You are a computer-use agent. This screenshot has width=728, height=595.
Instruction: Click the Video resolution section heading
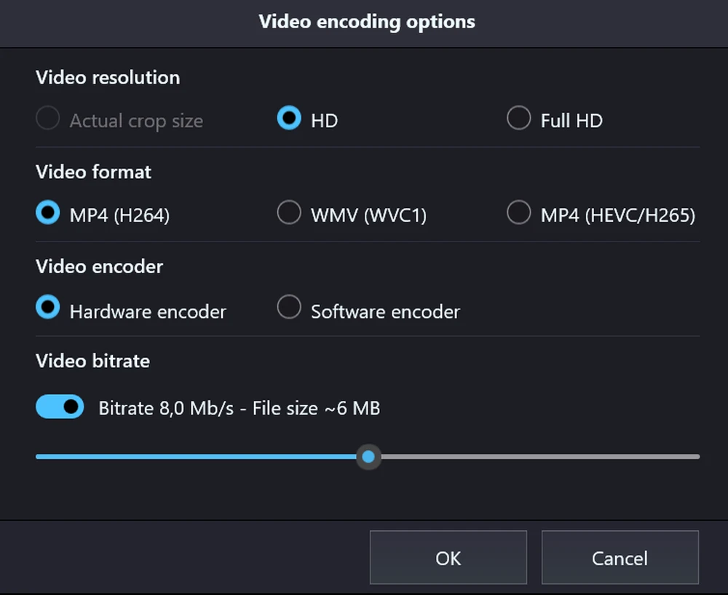(x=108, y=78)
